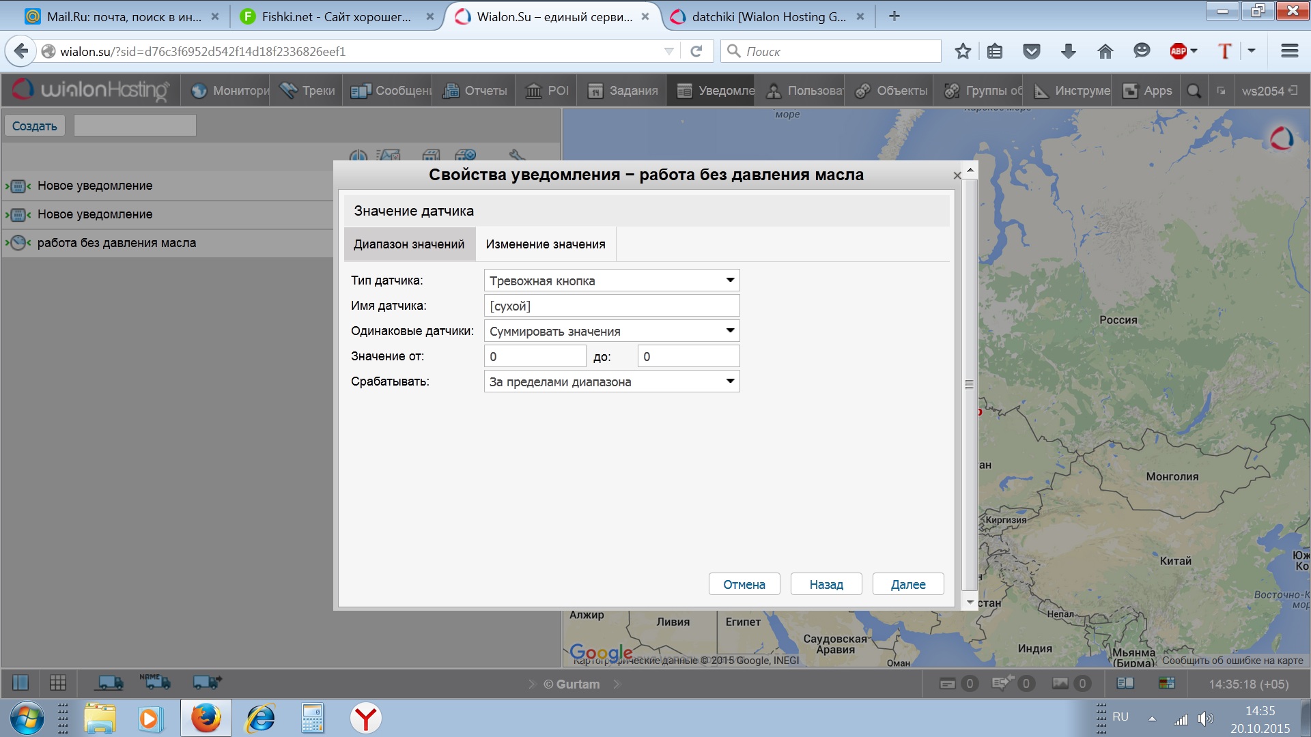
Task: Open the POI menu icon
Action: tap(533, 91)
